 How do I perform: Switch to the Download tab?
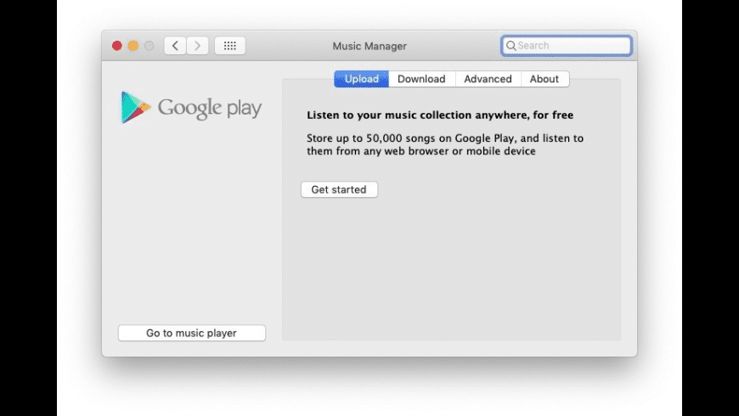click(x=421, y=79)
